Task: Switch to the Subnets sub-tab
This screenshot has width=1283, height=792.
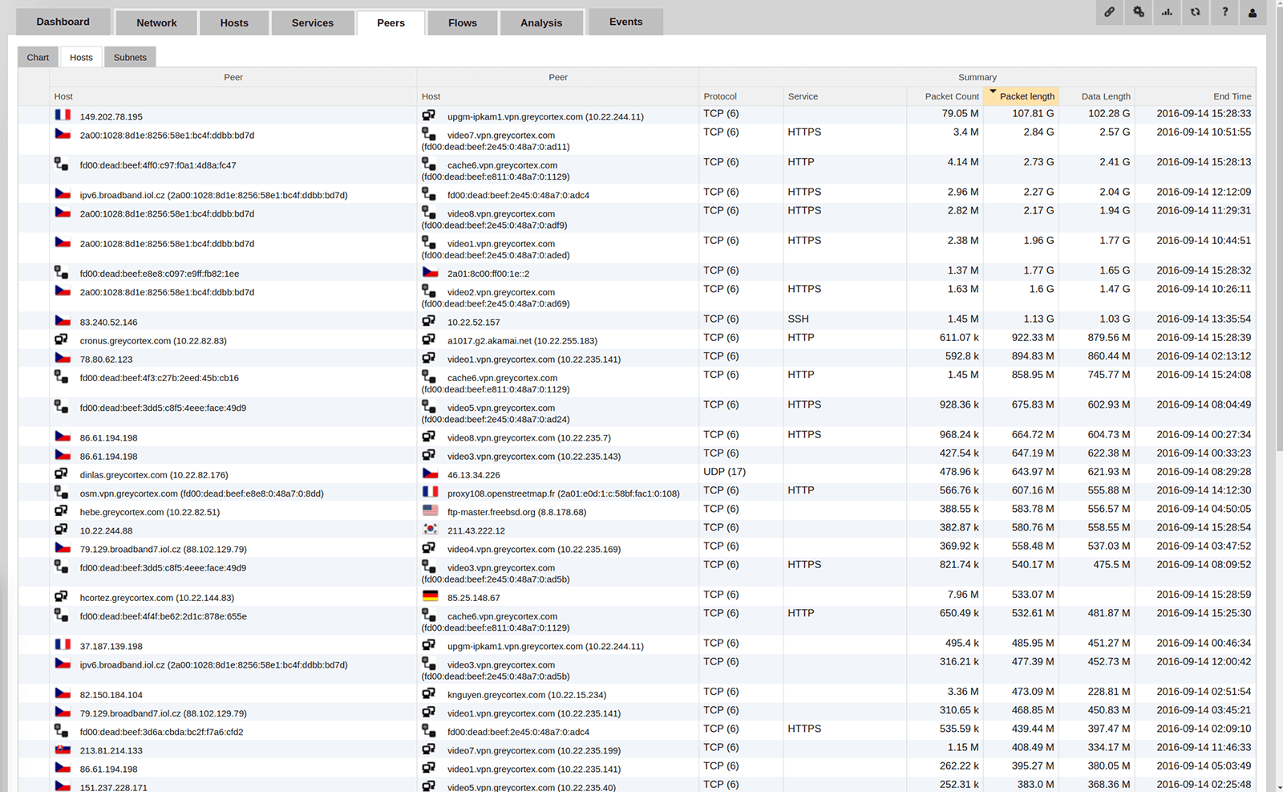Action: (130, 57)
